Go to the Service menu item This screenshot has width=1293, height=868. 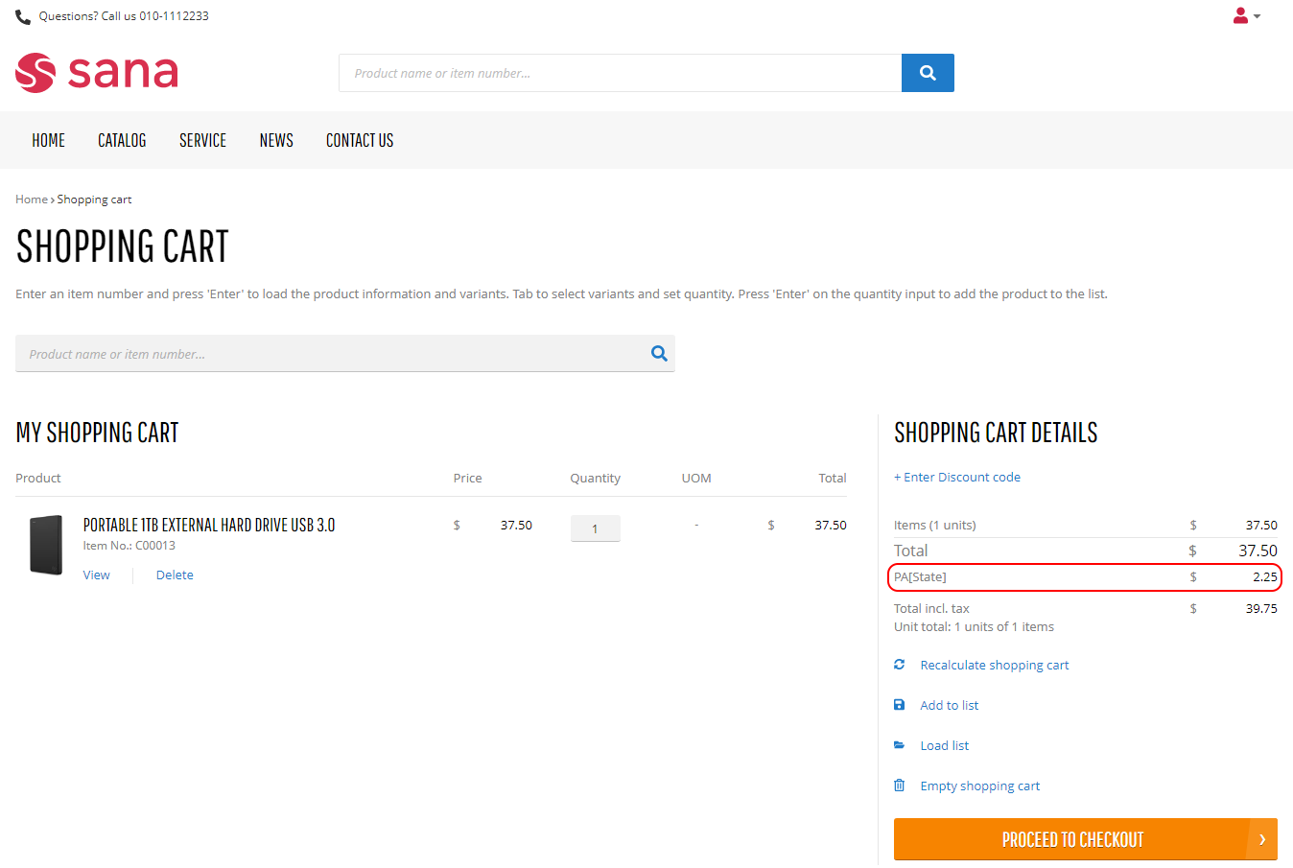(x=202, y=140)
